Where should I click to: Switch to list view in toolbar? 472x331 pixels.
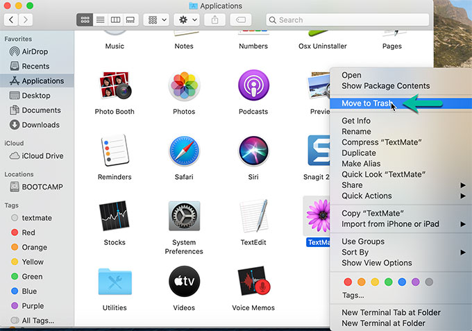[x=101, y=20]
